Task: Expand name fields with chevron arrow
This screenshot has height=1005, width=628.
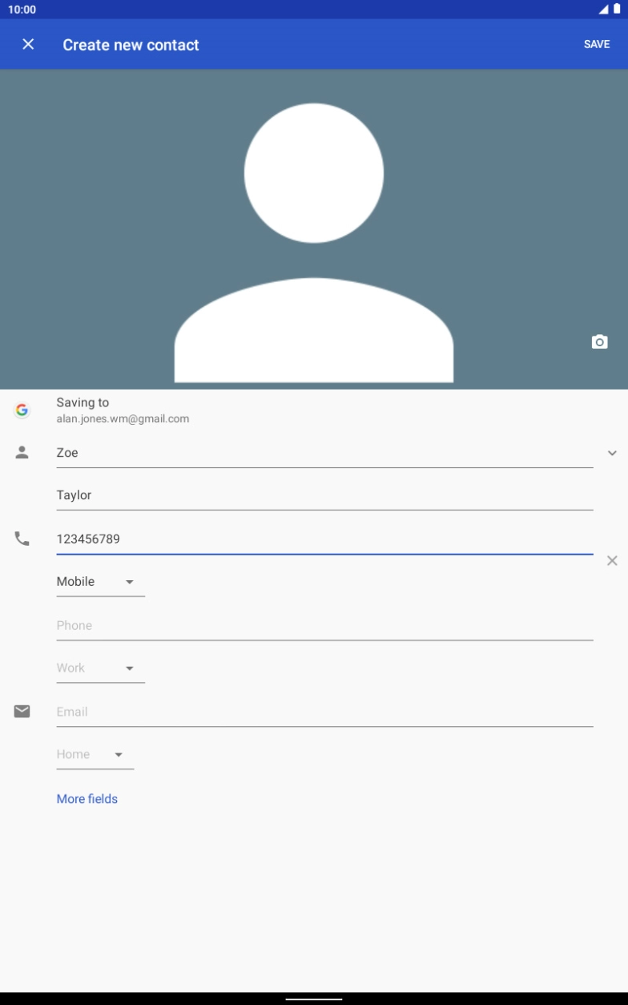Action: click(x=612, y=453)
